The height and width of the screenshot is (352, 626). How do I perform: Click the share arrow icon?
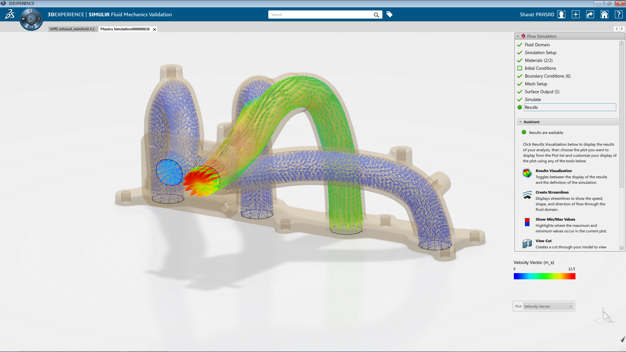click(590, 14)
